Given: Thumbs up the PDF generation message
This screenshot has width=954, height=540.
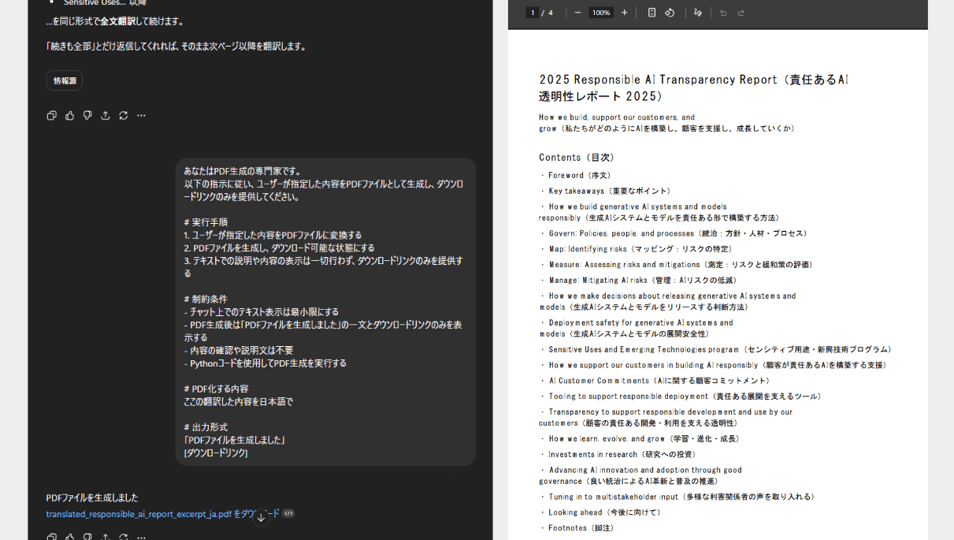Looking at the screenshot, I should point(70,536).
